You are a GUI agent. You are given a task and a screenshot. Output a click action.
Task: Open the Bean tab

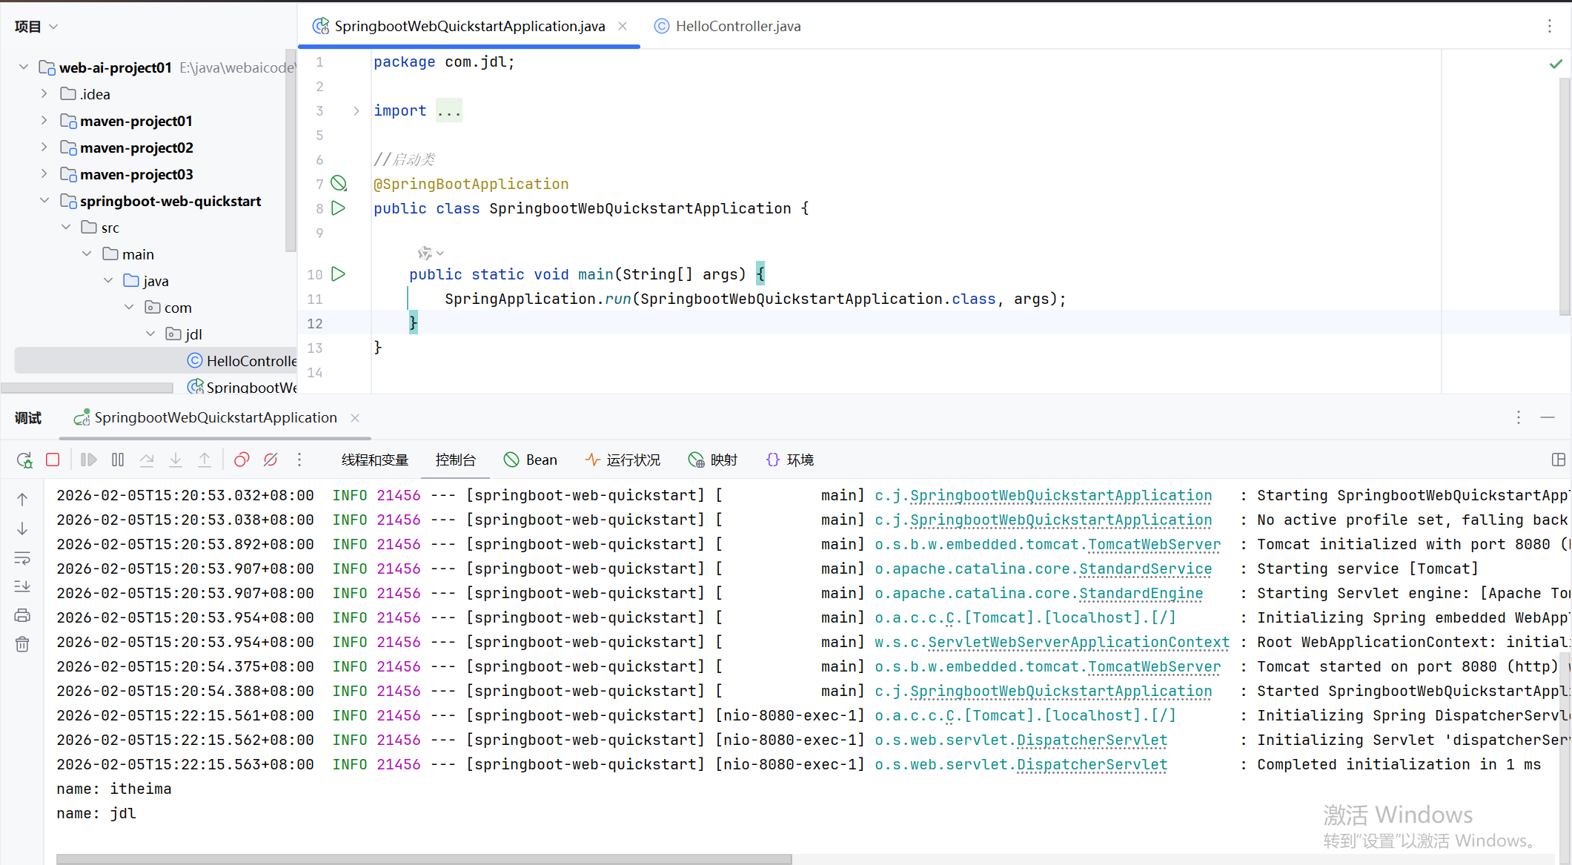coord(531,460)
